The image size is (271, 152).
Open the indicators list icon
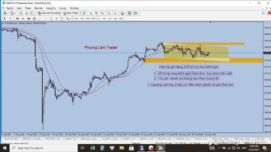pyautogui.click(x=122, y=13)
